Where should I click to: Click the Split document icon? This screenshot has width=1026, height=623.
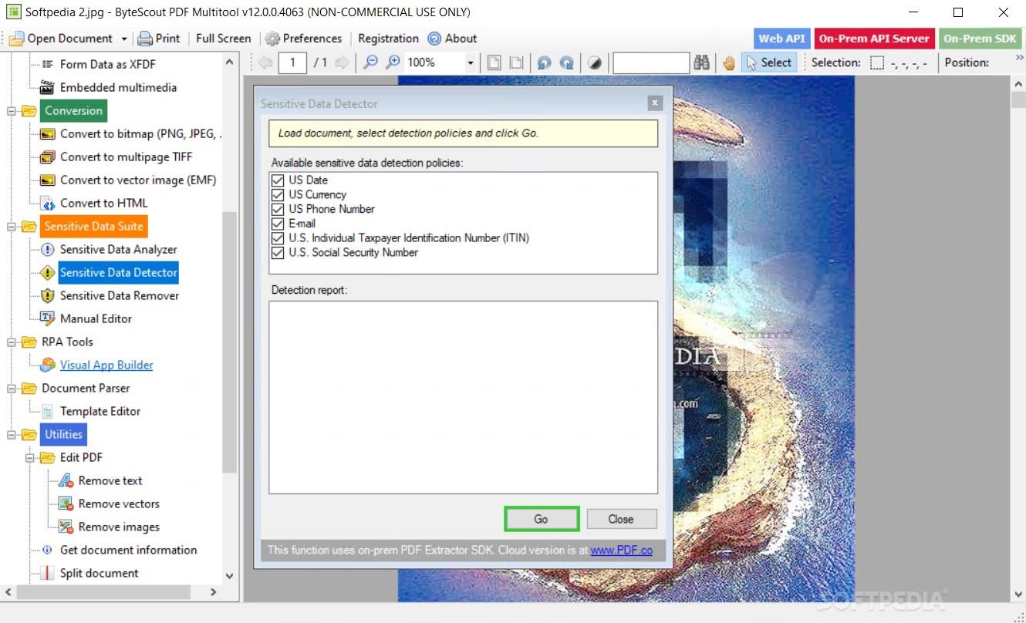pyautogui.click(x=48, y=573)
